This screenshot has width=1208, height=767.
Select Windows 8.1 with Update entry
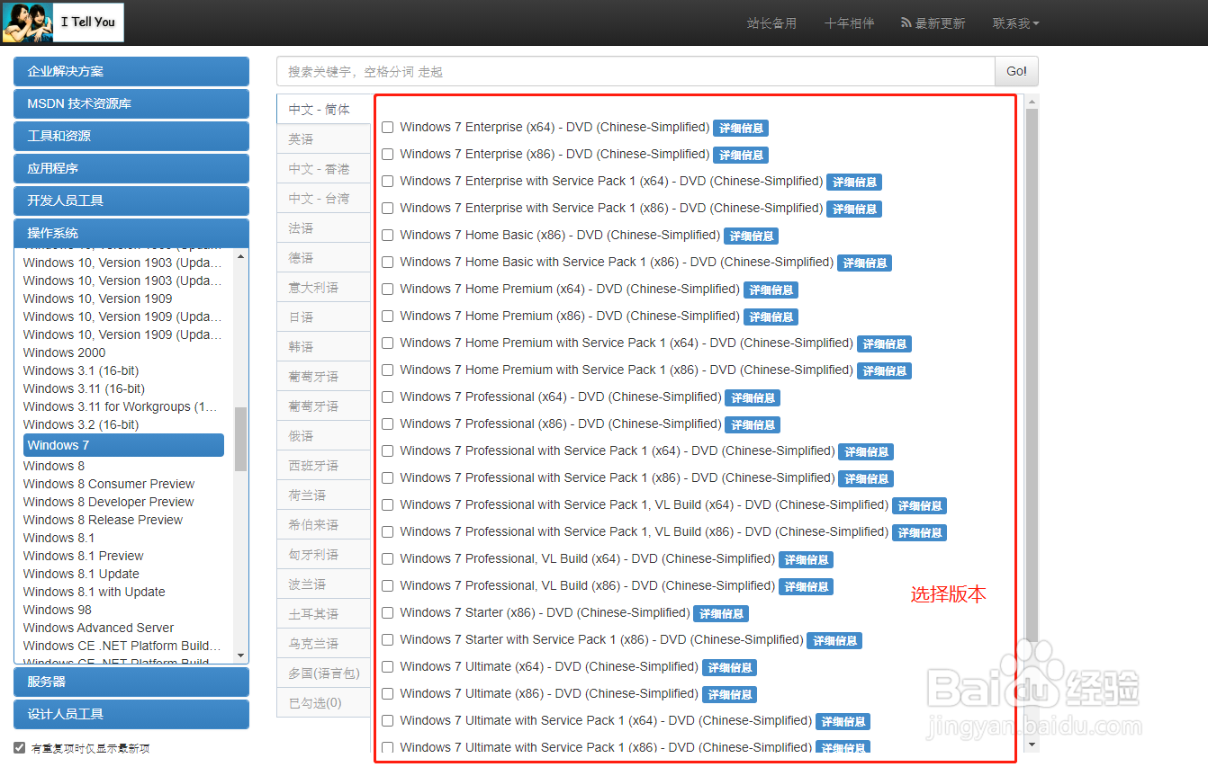coord(94,592)
